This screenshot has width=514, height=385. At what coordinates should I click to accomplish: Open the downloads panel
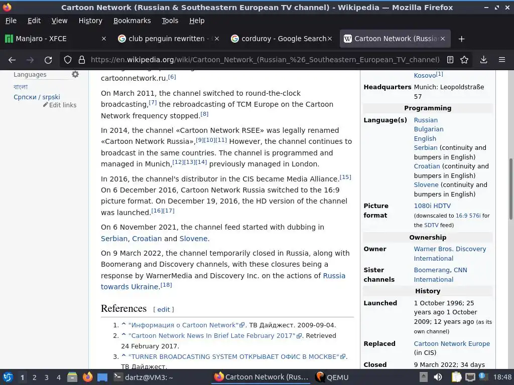point(483,60)
